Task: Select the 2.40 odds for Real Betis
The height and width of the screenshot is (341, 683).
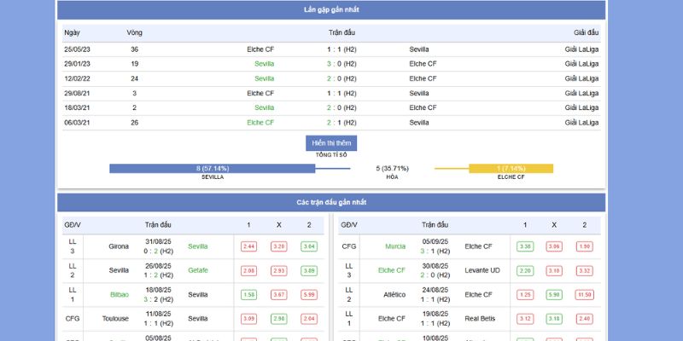Action: (585, 318)
